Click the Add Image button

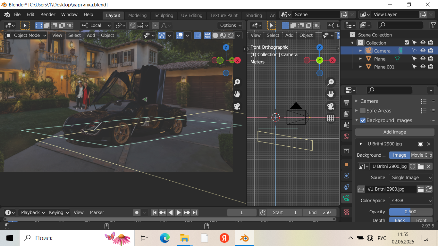pyautogui.click(x=394, y=132)
